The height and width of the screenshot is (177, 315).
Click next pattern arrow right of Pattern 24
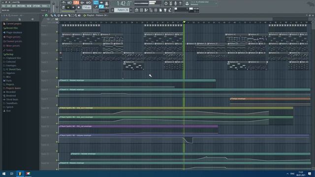point(131,10)
